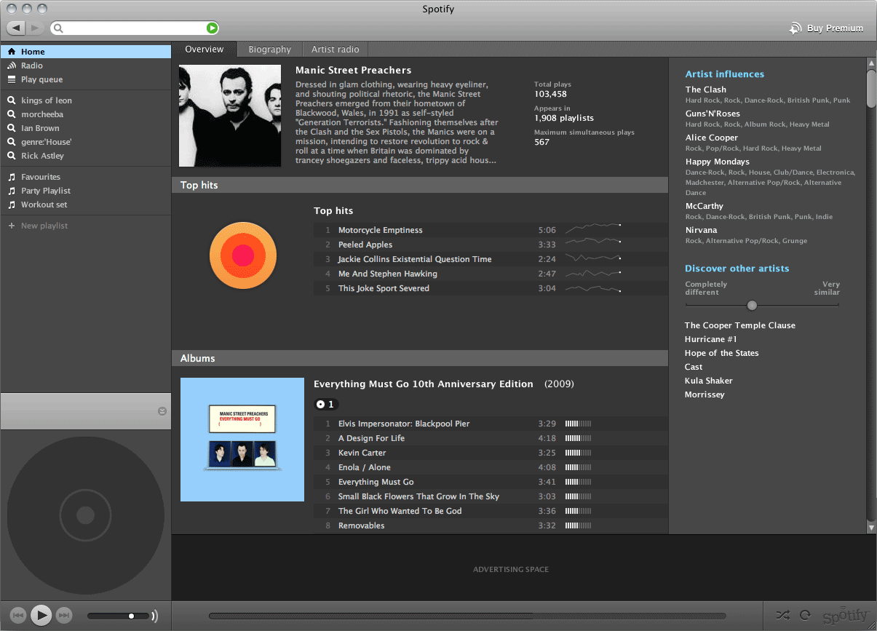Click green search go button
877x631 pixels.
pyautogui.click(x=211, y=28)
